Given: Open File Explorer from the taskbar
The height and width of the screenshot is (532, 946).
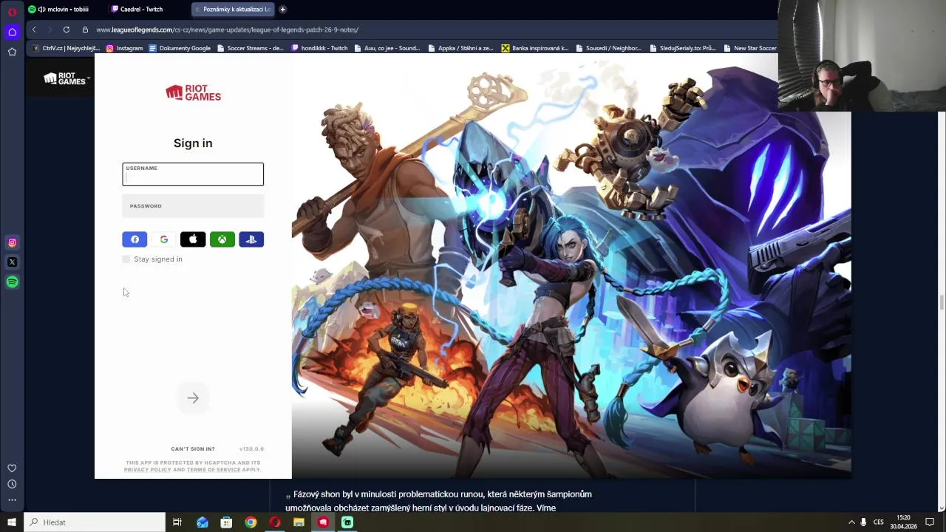Looking at the screenshot, I should tap(299, 522).
